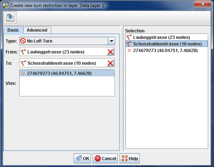This screenshot has height=167, width=214.
Task: Click the From field showing Laubeggstrasse
Action: 63,52
